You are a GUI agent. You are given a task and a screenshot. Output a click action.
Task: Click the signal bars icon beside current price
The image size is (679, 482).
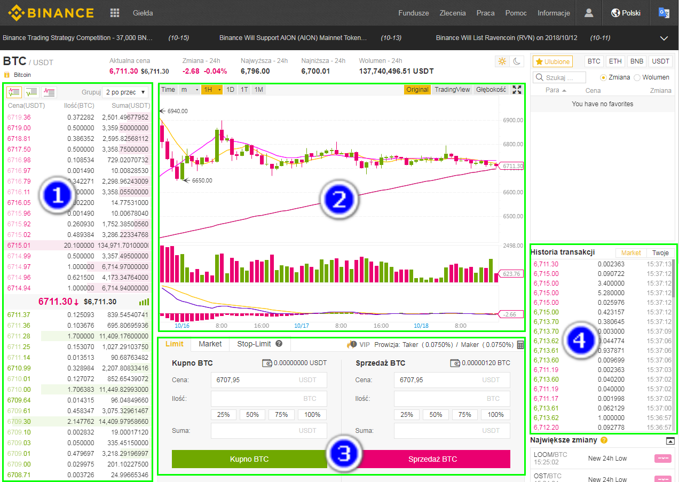(x=144, y=302)
